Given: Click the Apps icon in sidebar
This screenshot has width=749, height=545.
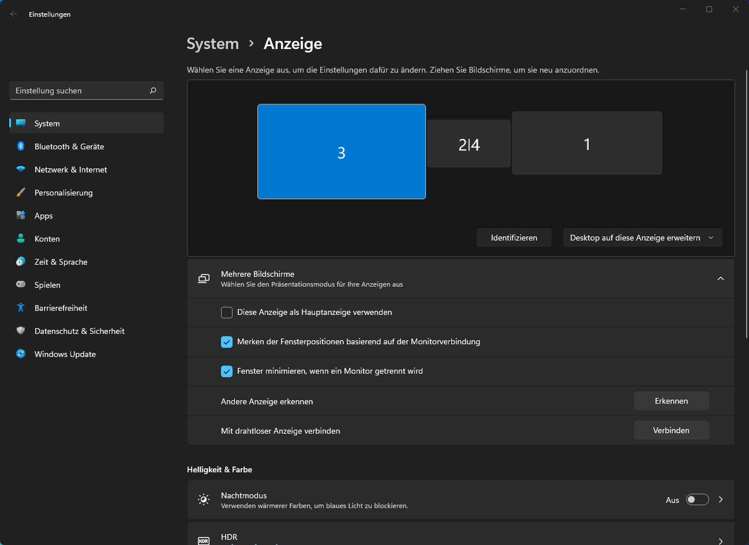Looking at the screenshot, I should (21, 215).
